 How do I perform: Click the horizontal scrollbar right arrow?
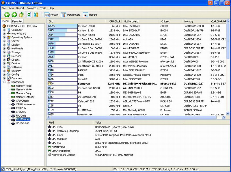coord(224,117)
